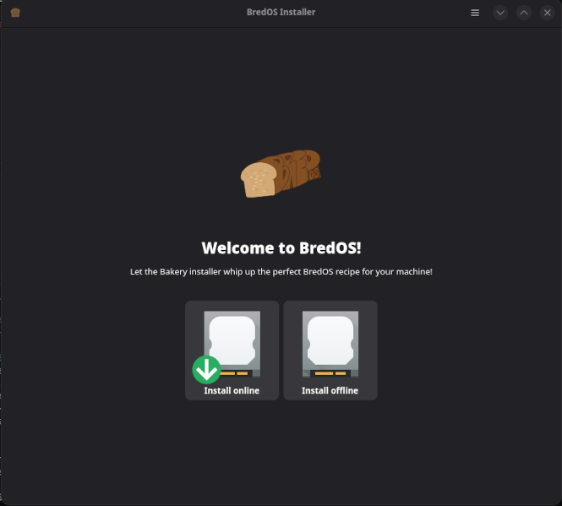Viewport: 562px width, 506px height.
Task: Click the green download arrow badge
Action: [x=206, y=369]
